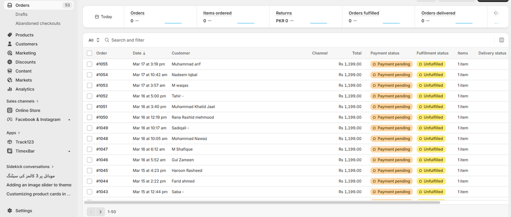
Task: Check the box for order #1046
Action: [x=89, y=160]
